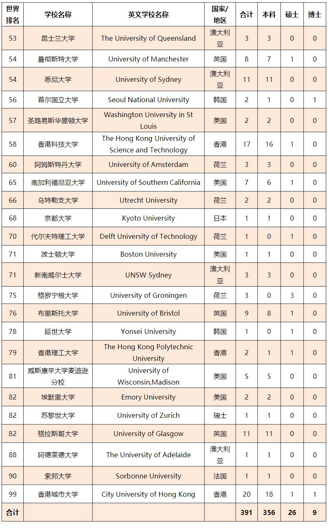328x532 pixels.
Task: Select 'The University of Adelaide' cell
Action: pyautogui.click(x=148, y=455)
